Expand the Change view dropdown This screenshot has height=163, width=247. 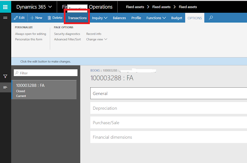pyautogui.click(x=96, y=39)
